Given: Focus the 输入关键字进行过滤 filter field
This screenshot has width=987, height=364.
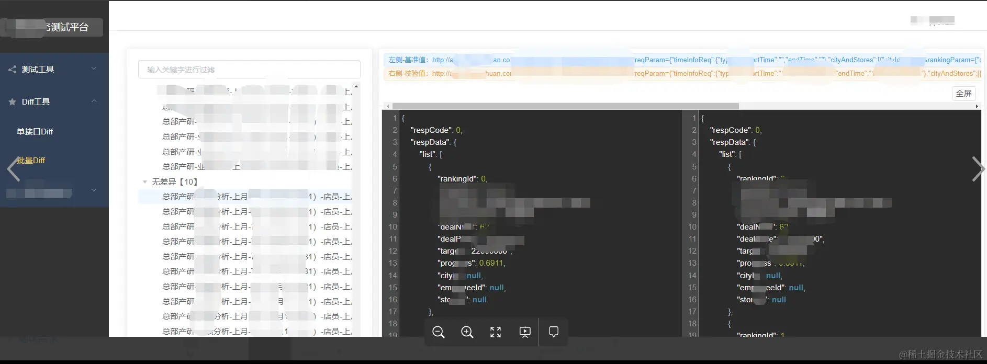Looking at the screenshot, I should tap(249, 70).
